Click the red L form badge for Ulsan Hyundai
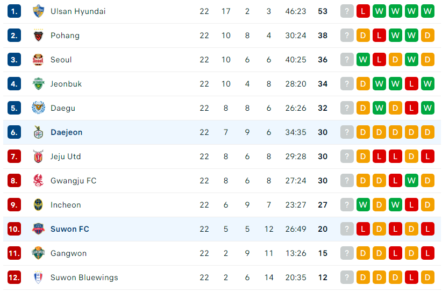This screenshot has width=442, height=292. click(x=363, y=11)
